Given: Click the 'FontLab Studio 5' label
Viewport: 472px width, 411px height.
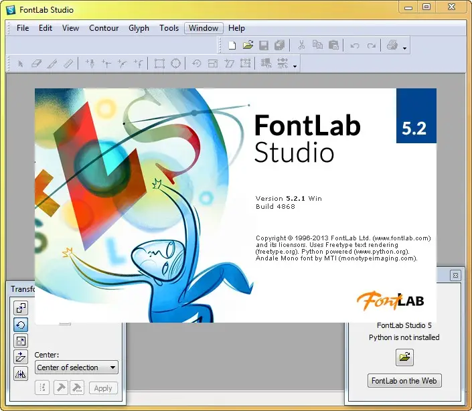Looking at the screenshot, I should coord(404,325).
